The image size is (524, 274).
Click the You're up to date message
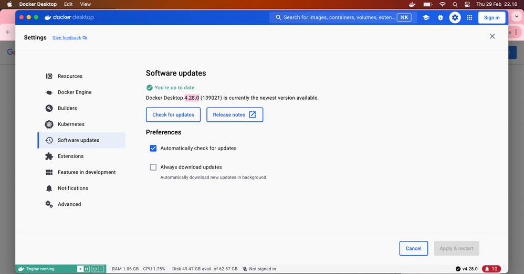[x=174, y=88]
